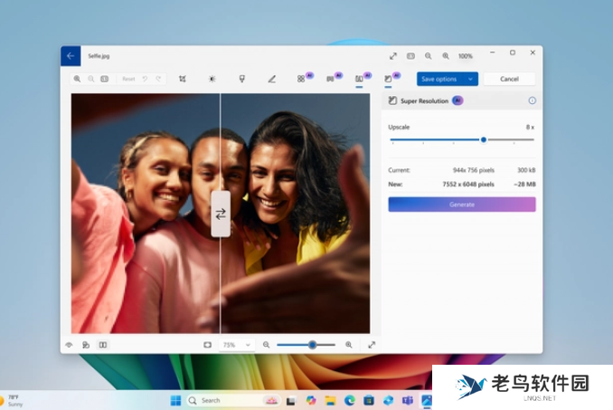This screenshot has width=613, height=410.
Task: Click the Cancel button
Action: tap(509, 79)
